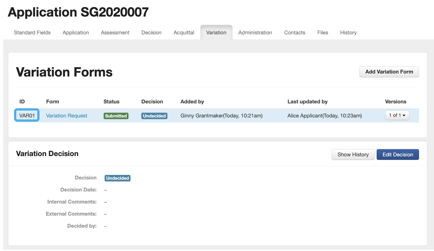Open the History tab
This screenshot has width=434, height=251.
point(348,32)
